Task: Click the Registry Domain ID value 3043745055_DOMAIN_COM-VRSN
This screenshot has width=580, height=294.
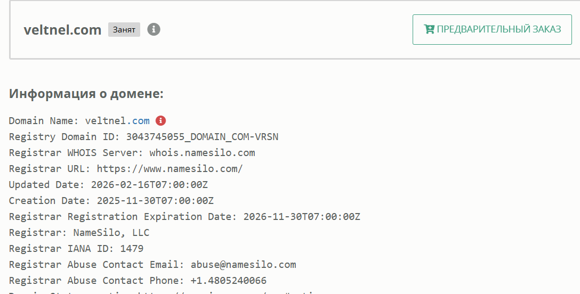Action: tap(202, 137)
